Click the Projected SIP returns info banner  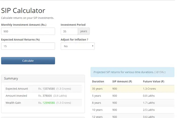(x=132, y=72)
